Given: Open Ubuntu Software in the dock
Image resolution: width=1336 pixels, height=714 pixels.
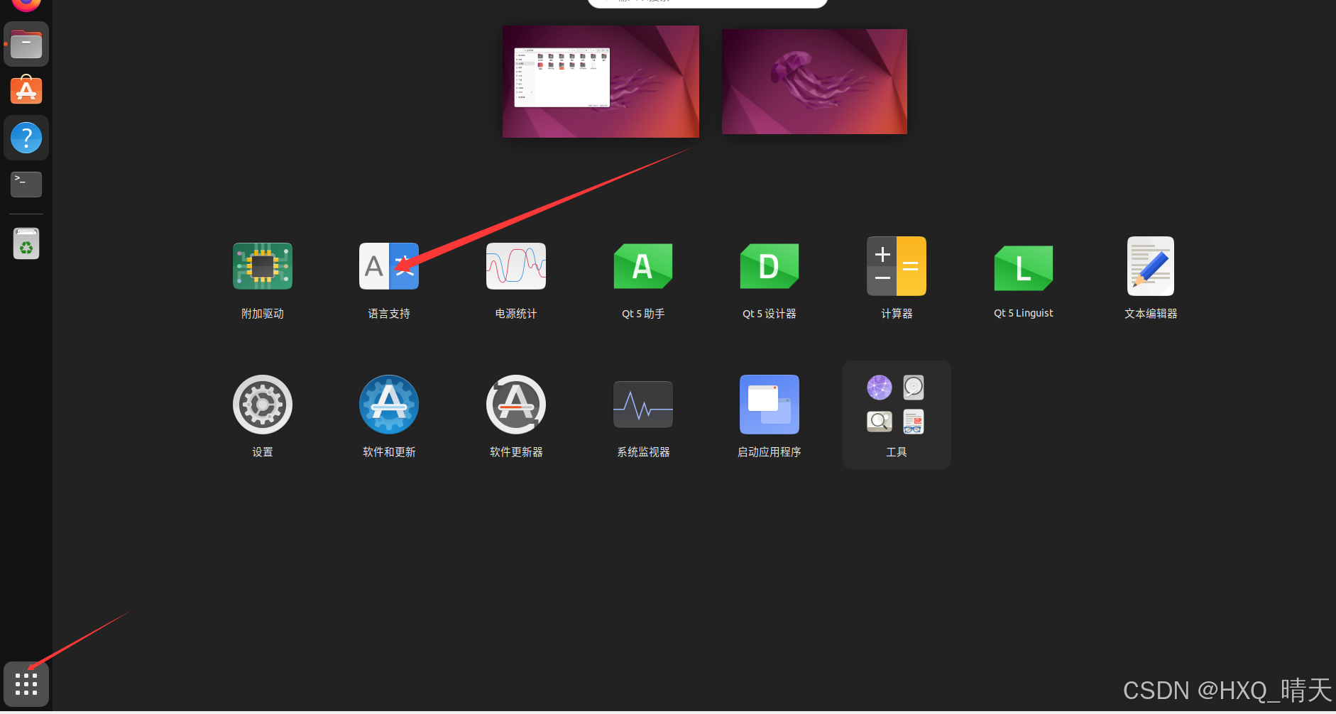Looking at the screenshot, I should click(x=26, y=91).
